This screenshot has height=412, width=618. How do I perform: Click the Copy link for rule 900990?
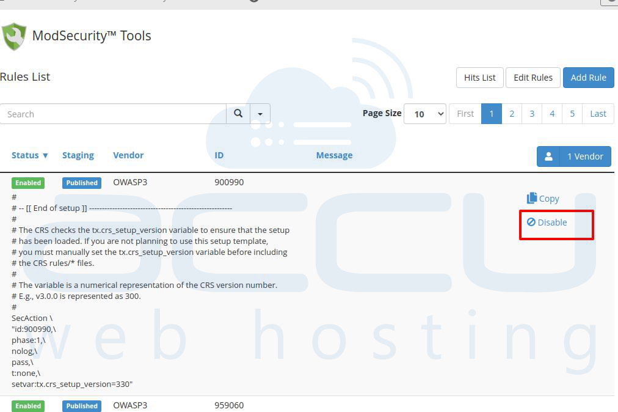543,199
